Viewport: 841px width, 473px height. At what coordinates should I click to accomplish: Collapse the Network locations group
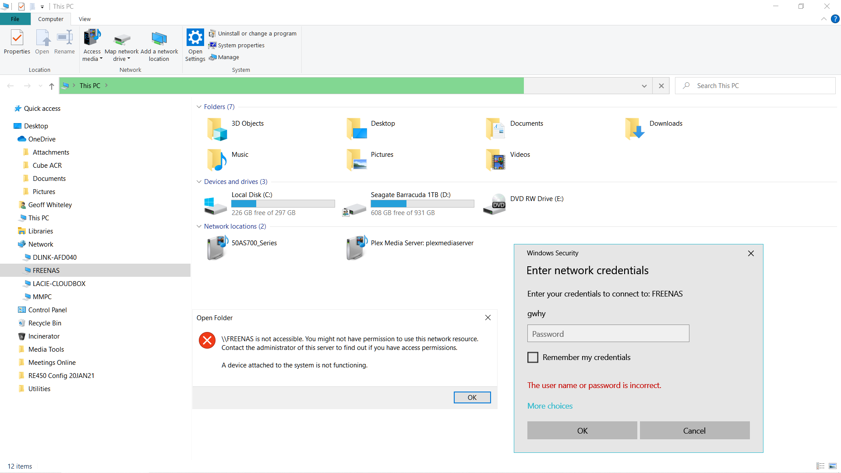199,226
